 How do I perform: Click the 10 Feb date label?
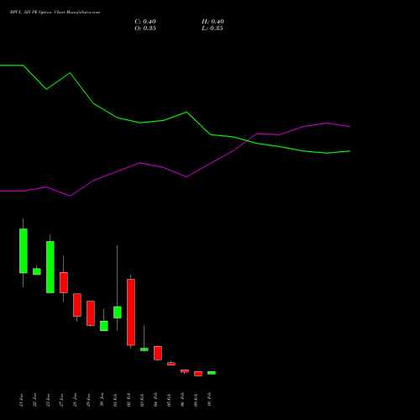point(210,400)
